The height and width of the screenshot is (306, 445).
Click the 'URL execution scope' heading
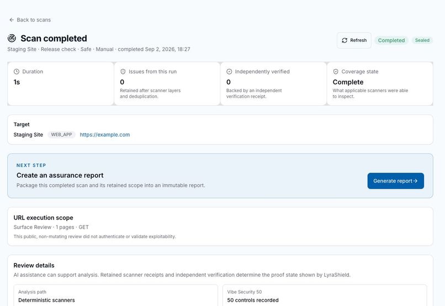[44, 218]
